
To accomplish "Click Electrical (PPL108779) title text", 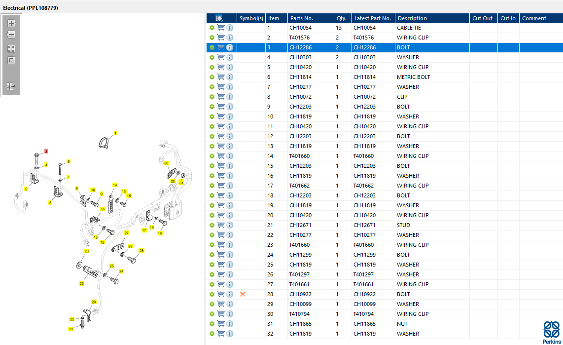I will tap(31, 7).
